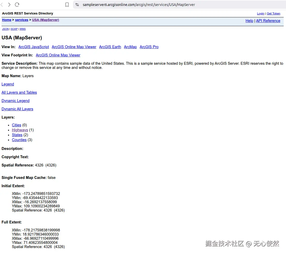286x254 pixels.
Task: Open services breadcrumb link
Action: coord(21,20)
